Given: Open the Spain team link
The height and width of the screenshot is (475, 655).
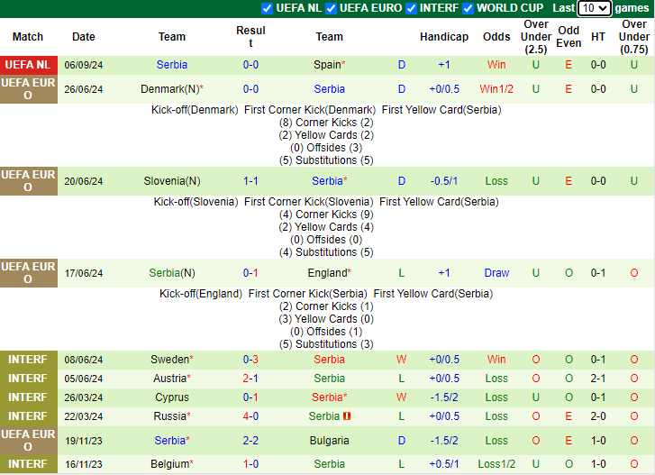Looking at the screenshot, I should [x=327, y=65].
